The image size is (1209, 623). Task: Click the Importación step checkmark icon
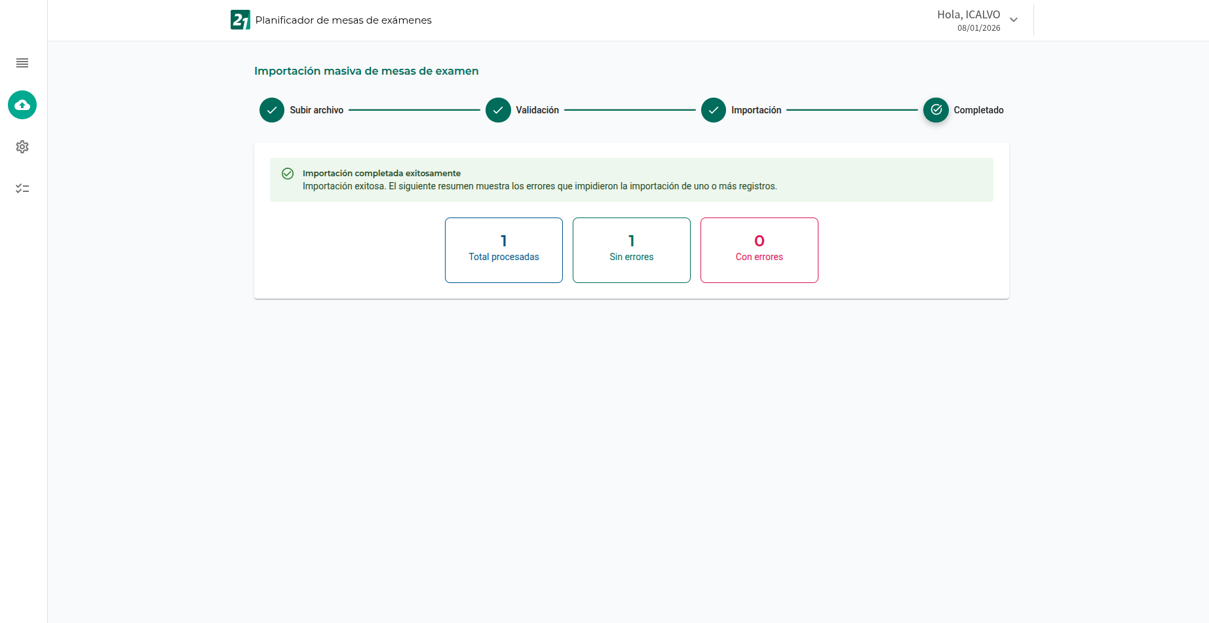click(713, 110)
